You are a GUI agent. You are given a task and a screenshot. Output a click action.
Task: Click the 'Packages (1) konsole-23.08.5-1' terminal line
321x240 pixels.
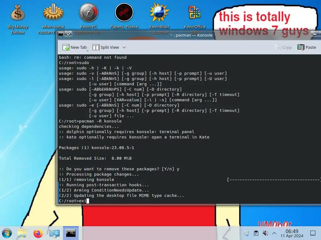point(97,148)
